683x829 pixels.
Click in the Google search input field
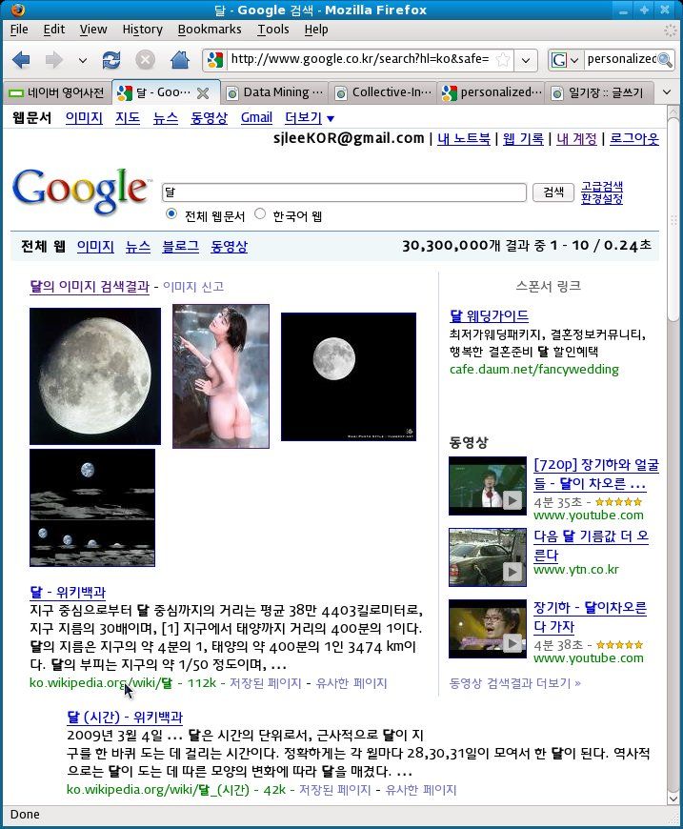(x=344, y=192)
